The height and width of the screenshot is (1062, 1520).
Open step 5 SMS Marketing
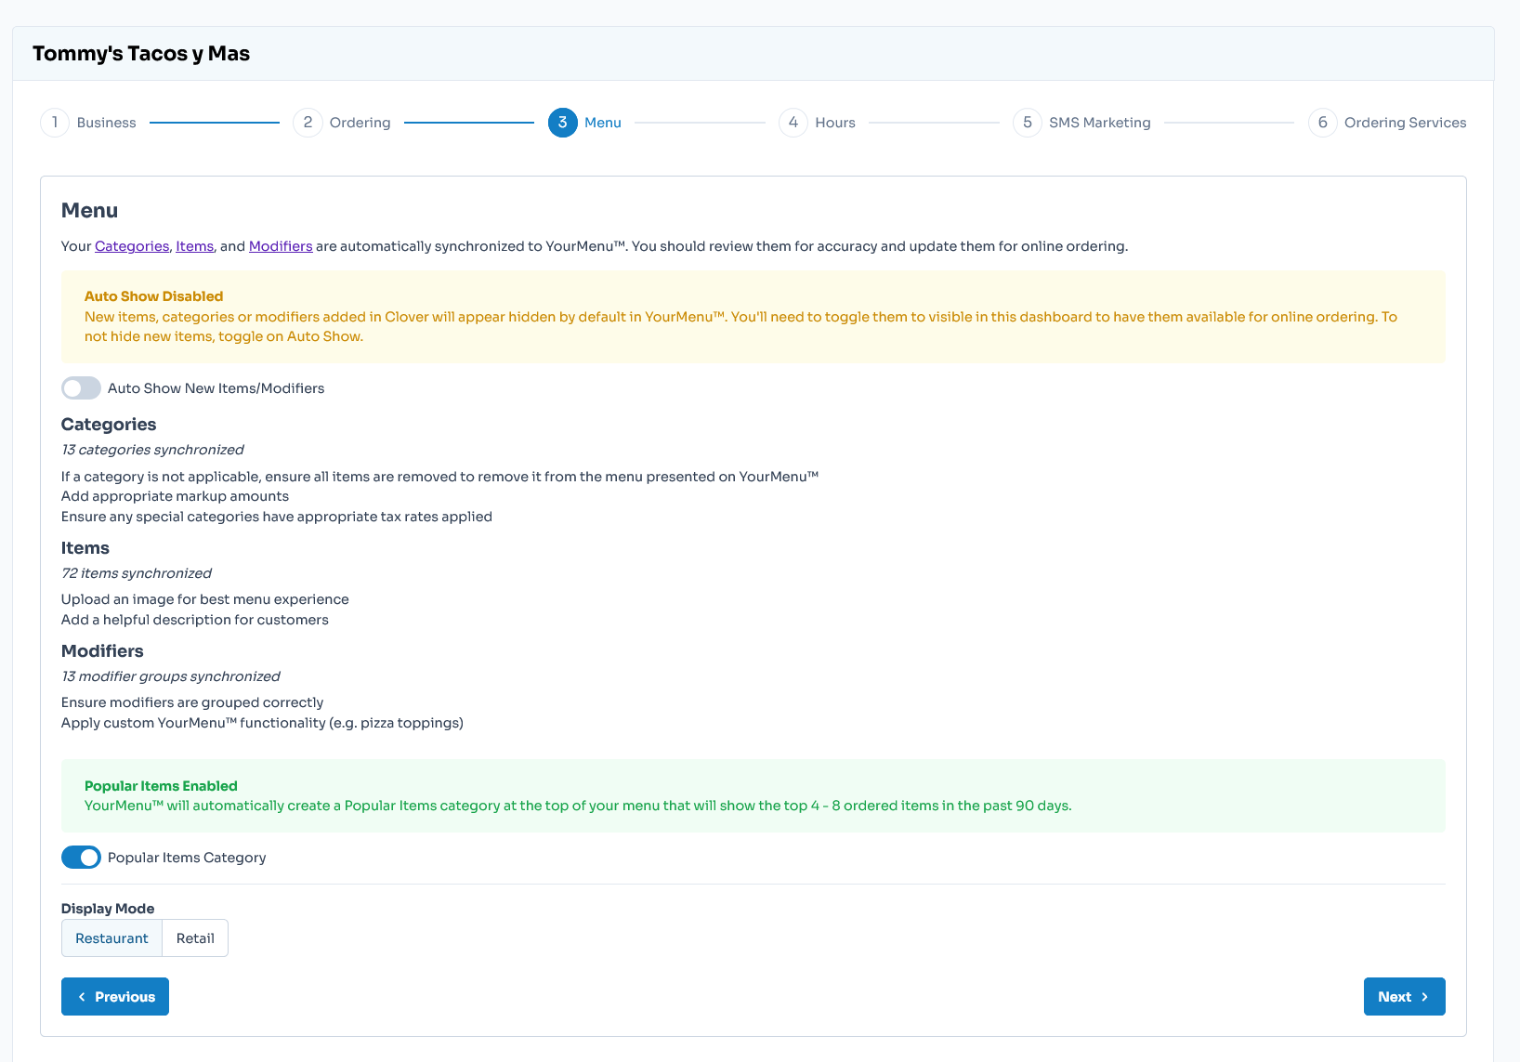click(x=1081, y=123)
